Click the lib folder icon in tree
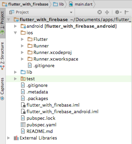The image size is (132, 144). tap(23, 72)
